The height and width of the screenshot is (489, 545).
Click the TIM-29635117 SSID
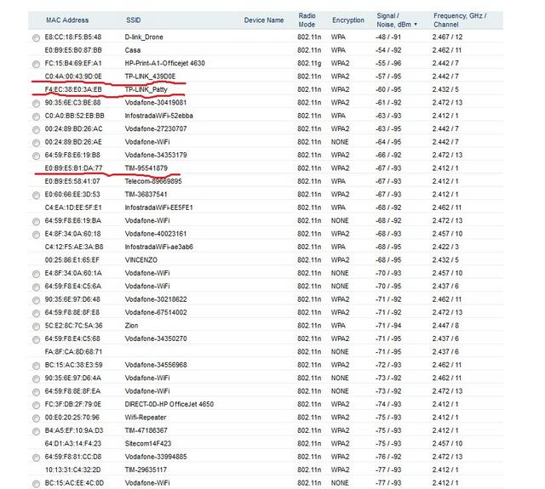coord(146,470)
